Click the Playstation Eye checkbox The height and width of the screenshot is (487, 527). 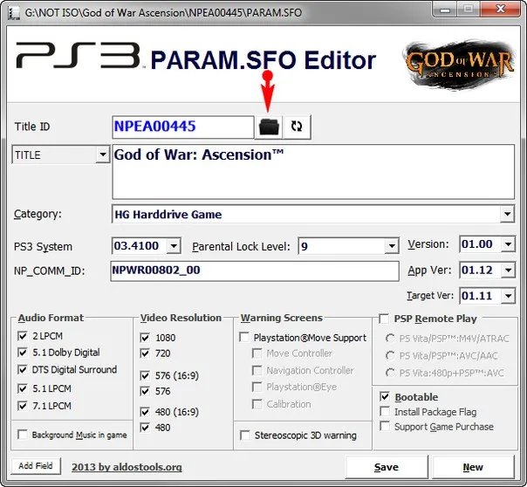(257, 387)
